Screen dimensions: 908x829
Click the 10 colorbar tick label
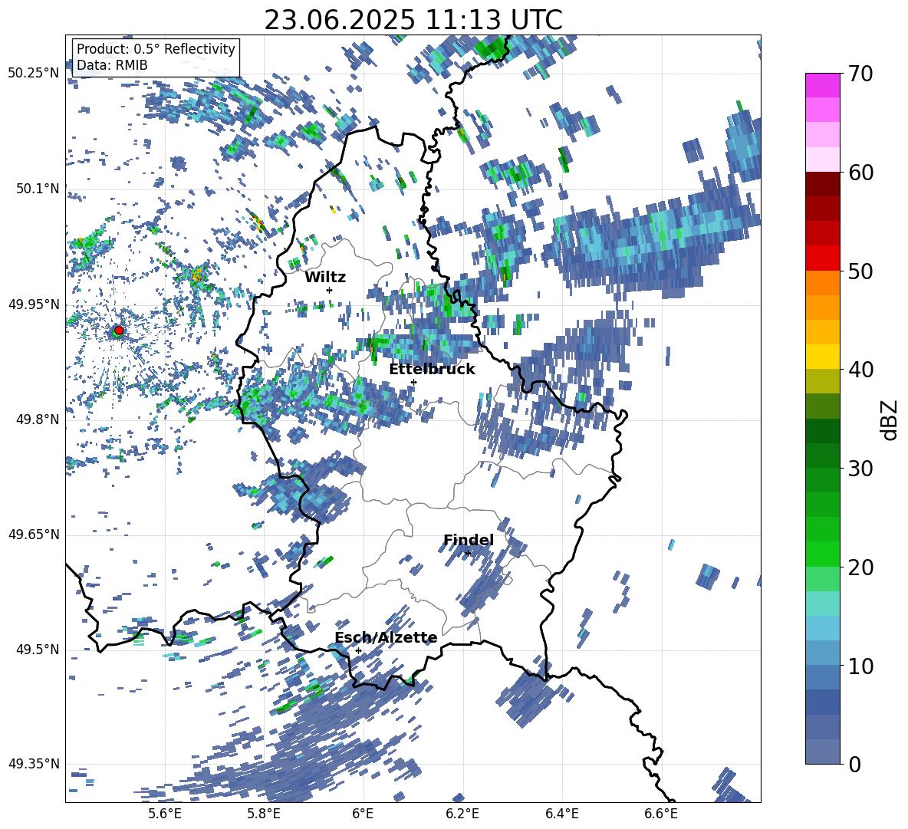tap(860, 666)
